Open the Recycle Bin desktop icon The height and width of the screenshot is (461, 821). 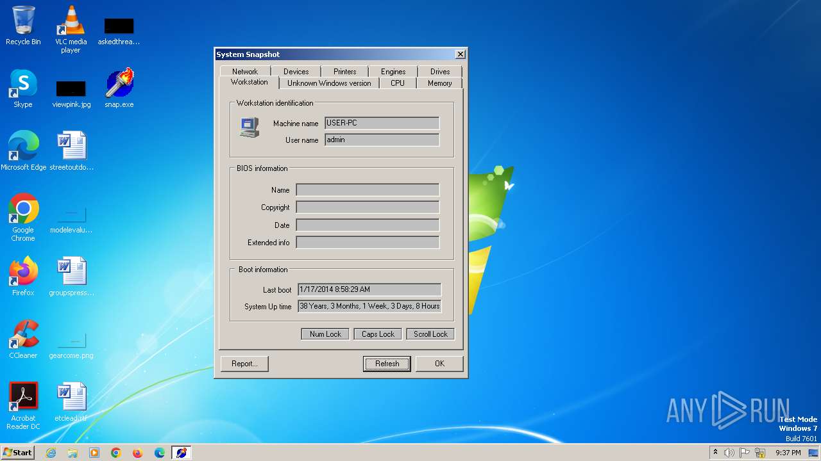point(23,26)
